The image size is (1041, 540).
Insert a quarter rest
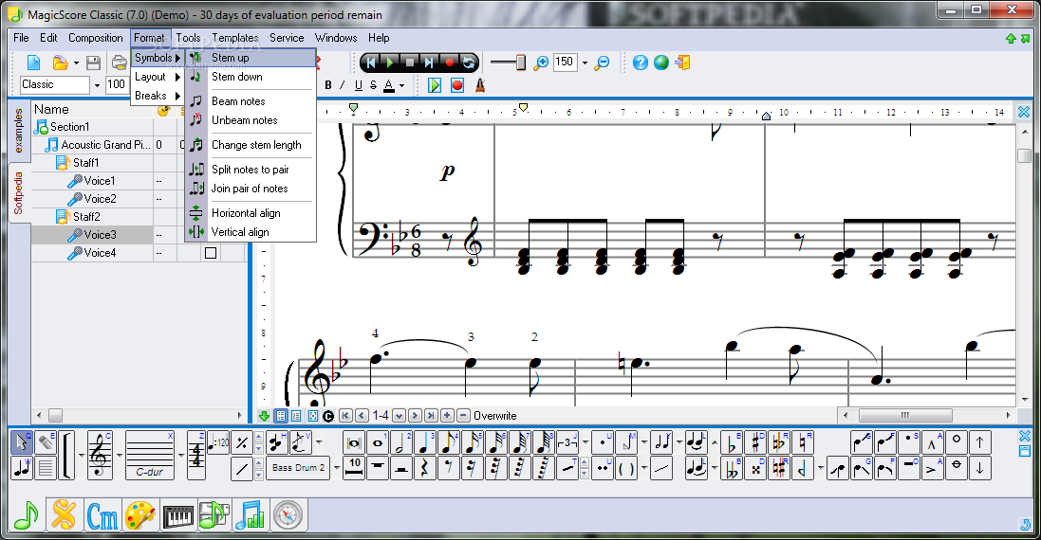click(425, 468)
